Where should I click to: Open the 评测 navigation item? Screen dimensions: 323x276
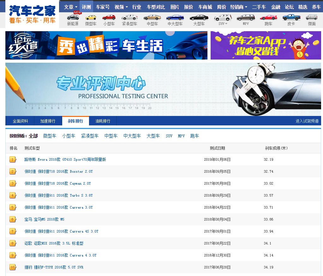86,7
